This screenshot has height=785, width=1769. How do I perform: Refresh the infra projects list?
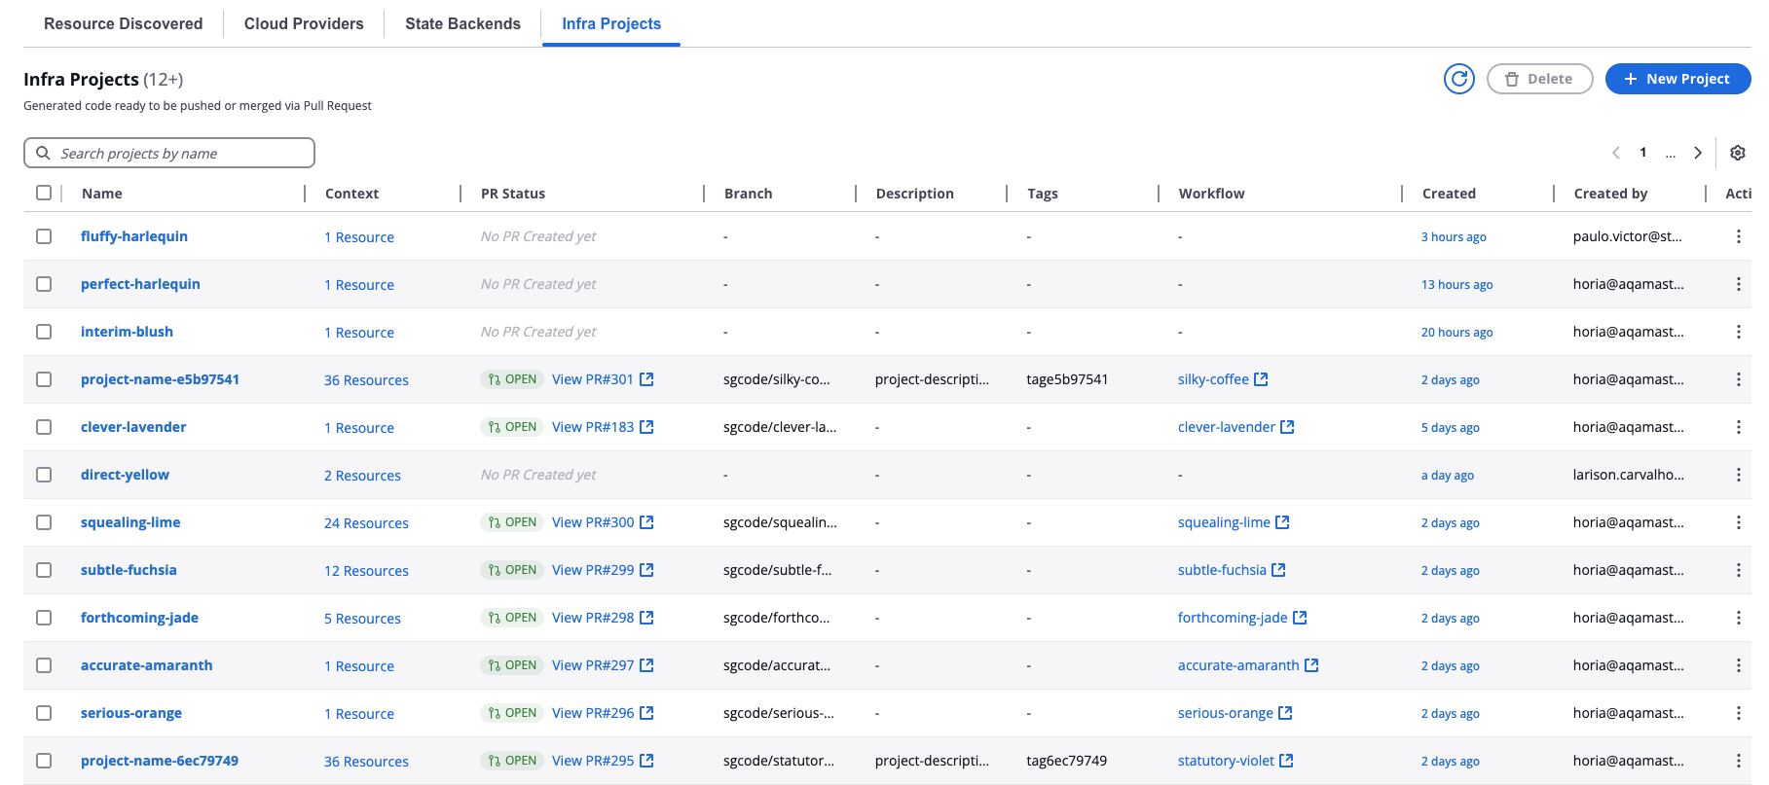[1458, 79]
